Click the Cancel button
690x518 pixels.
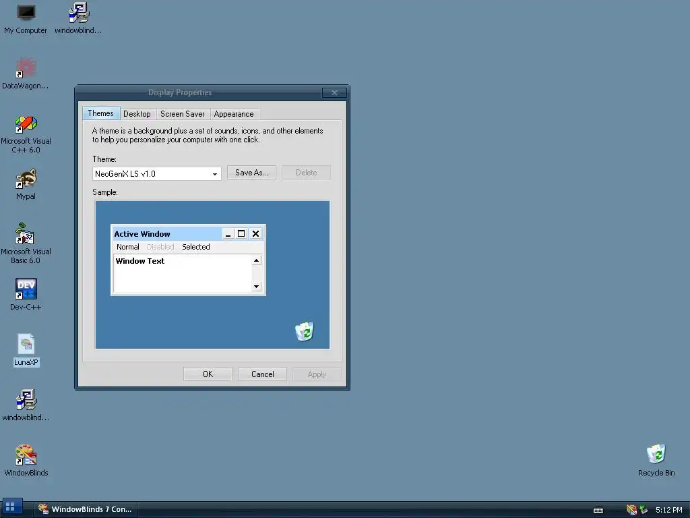click(x=262, y=374)
